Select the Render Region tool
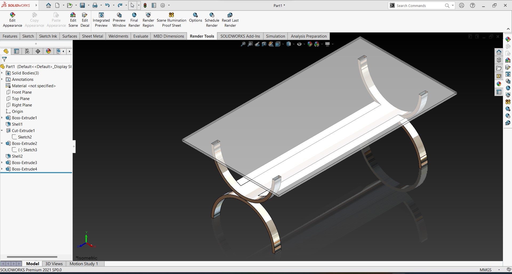The width and height of the screenshot is (512, 274). coord(148,20)
